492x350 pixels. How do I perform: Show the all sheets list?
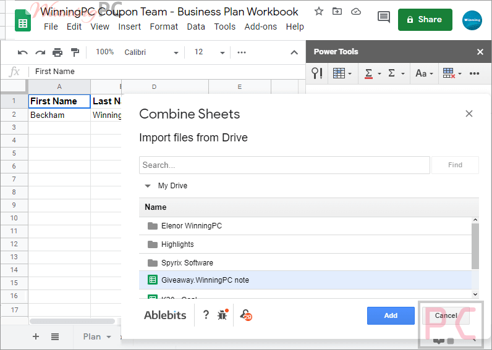coord(55,337)
